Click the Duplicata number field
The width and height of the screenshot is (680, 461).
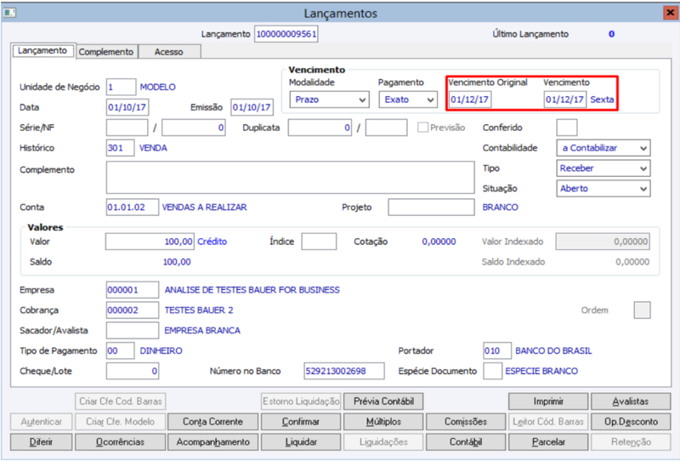320,128
